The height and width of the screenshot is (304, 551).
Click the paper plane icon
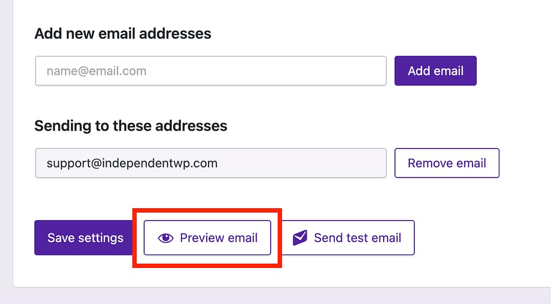click(300, 238)
